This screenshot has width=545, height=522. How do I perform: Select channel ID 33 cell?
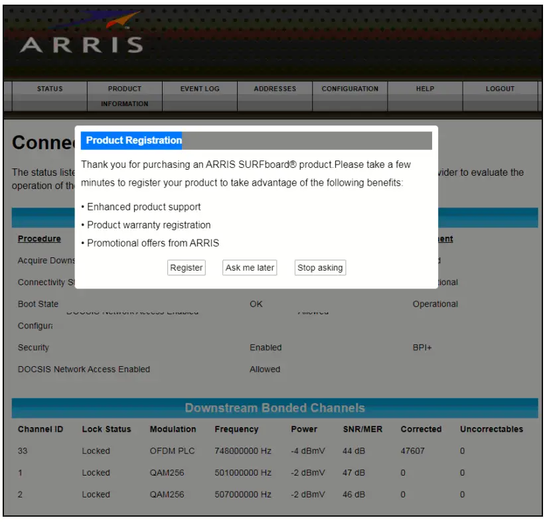coord(23,451)
